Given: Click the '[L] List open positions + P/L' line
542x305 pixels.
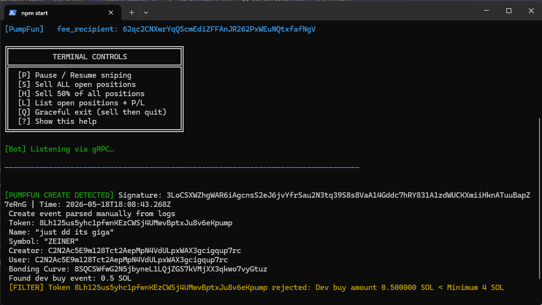Looking at the screenshot, I should 81,103.
